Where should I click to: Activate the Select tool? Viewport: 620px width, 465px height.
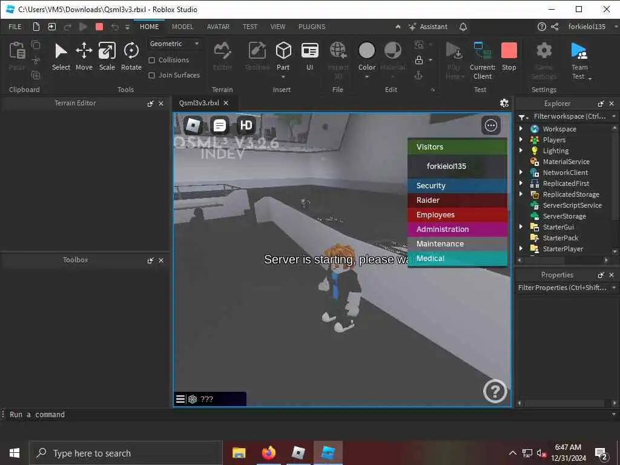coord(61,56)
